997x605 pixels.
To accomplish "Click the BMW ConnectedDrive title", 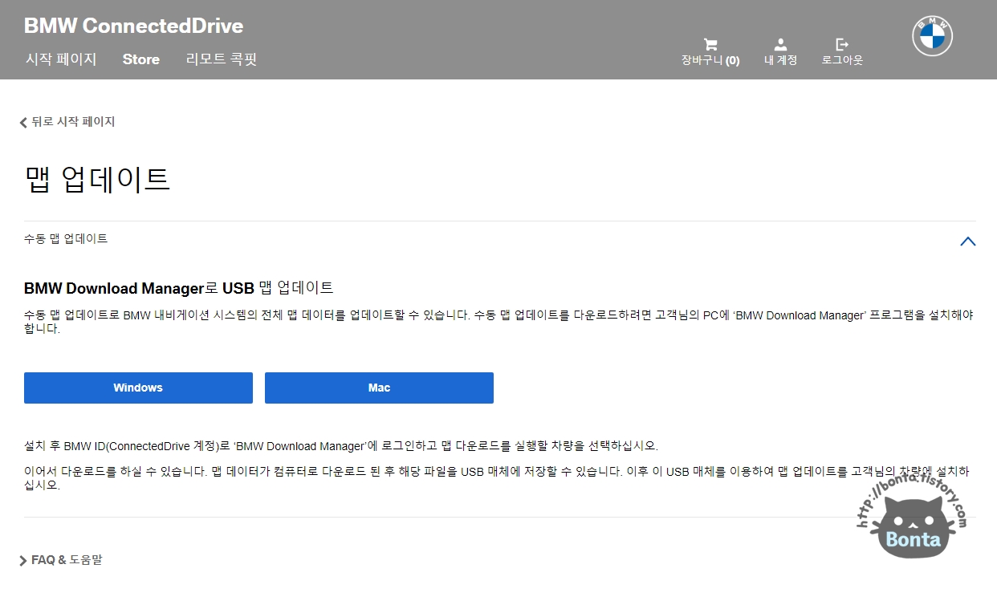I will pyautogui.click(x=133, y=26).
